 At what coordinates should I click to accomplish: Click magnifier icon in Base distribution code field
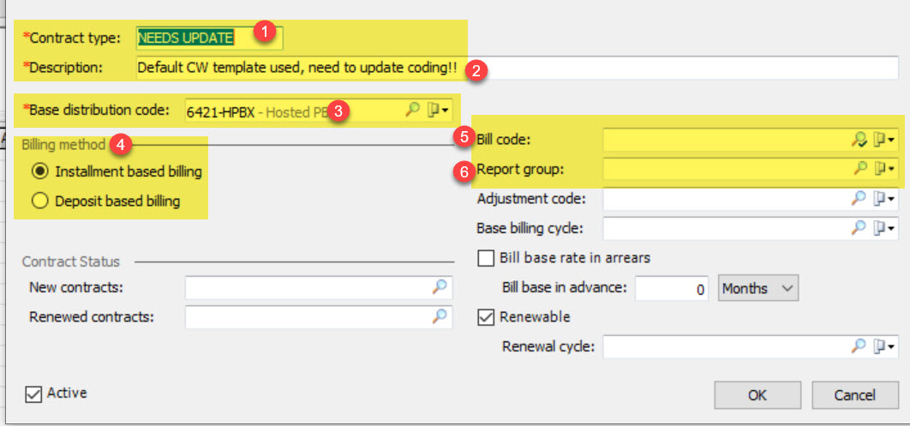point(412,111)
